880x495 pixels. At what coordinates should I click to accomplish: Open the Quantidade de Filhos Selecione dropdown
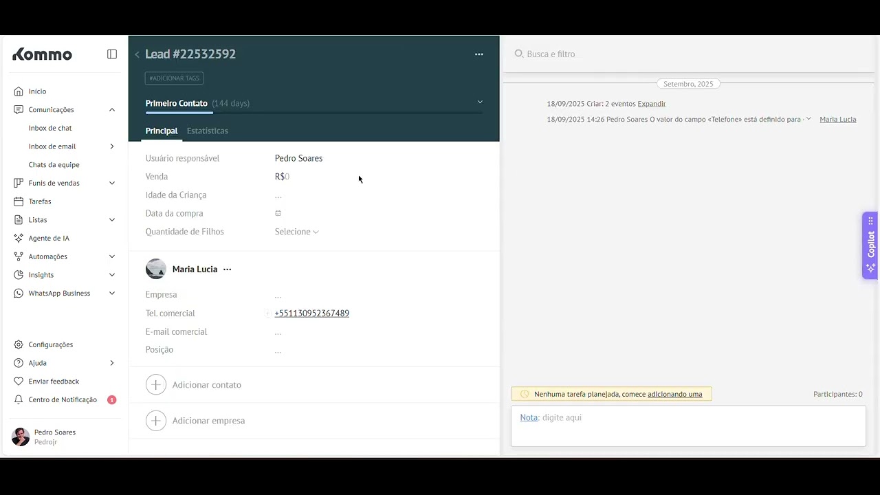coord(297,232)
